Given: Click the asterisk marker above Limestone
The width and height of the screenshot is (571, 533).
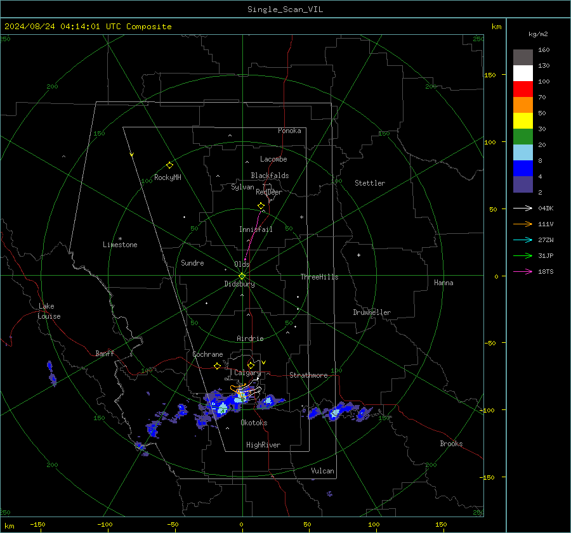Looking at the screenshot, I should 120,239.
